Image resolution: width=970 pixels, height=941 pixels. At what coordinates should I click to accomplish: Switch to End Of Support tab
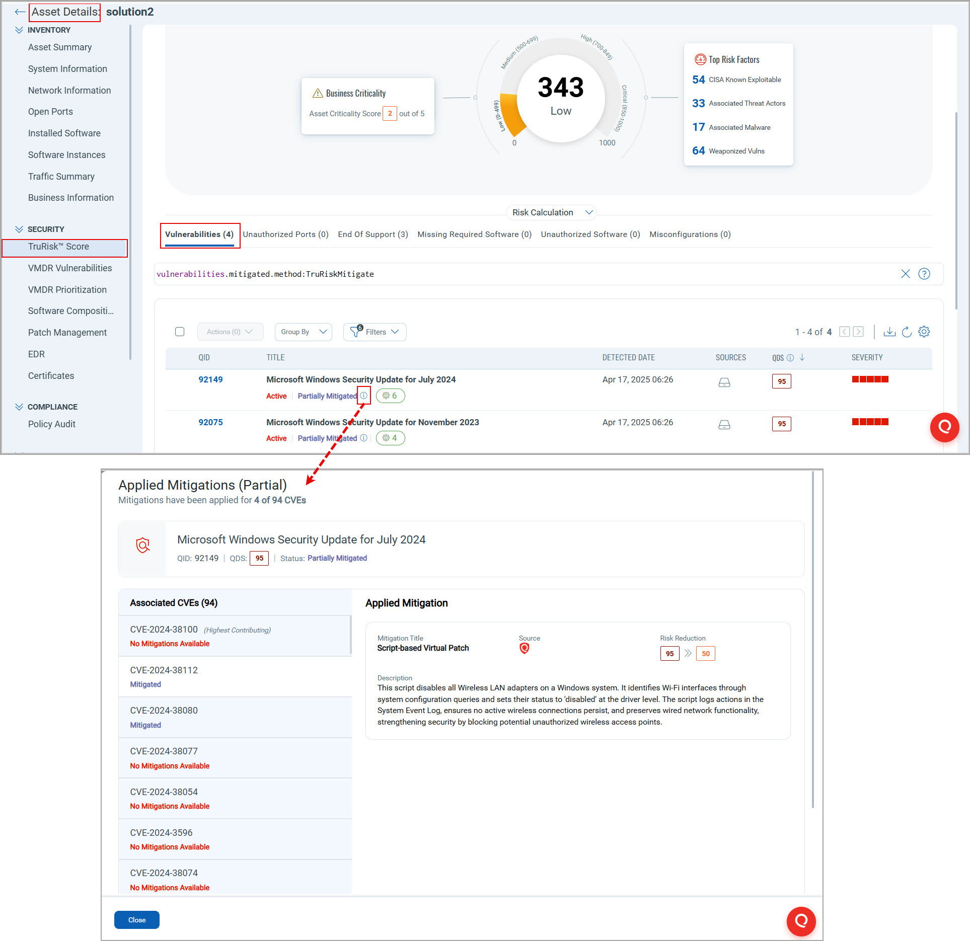[372, 234]
